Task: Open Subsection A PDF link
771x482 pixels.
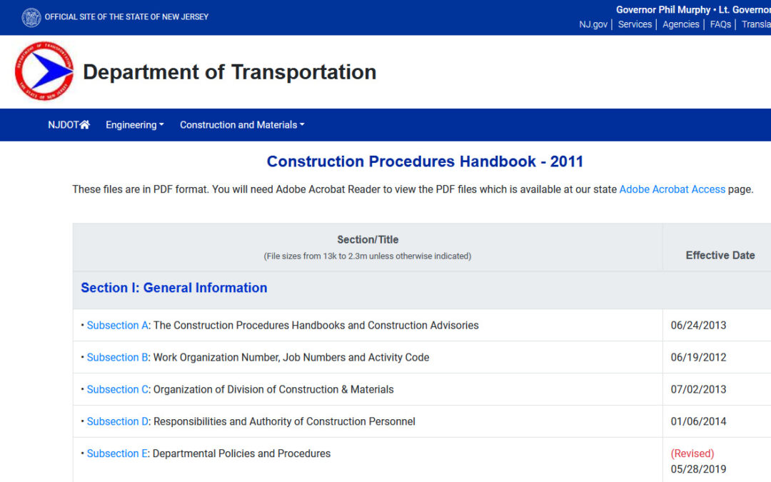Action: 117,326
